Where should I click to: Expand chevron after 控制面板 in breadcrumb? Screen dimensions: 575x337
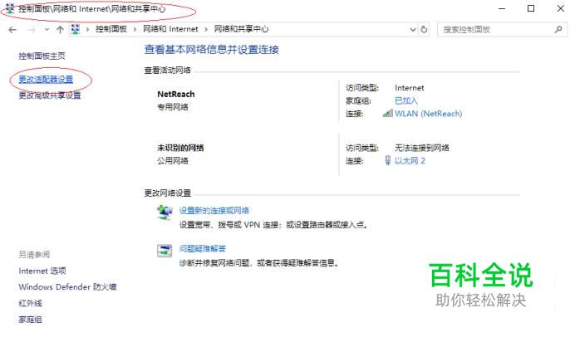coord(135,29)
